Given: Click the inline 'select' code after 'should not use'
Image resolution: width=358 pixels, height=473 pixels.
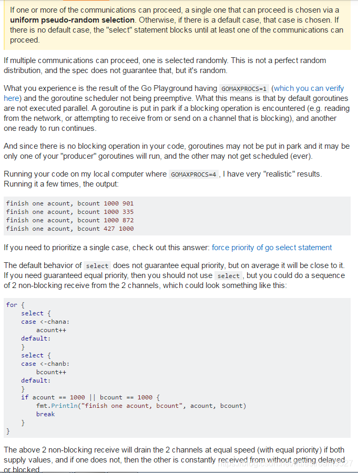Looking at the screenshot, I should pyautogui.click(x=229, y=276).
